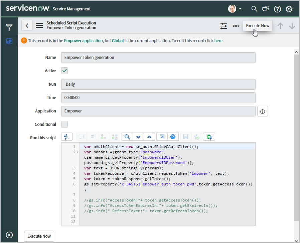Open the script debugger bug icon
The height and width of the screenshot is (243, 300).
pos(209,137)
